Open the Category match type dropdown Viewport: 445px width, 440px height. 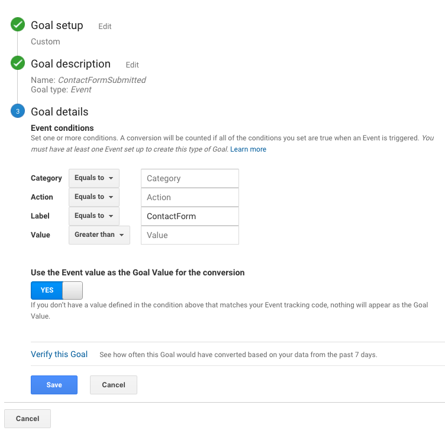pos(94,178)
